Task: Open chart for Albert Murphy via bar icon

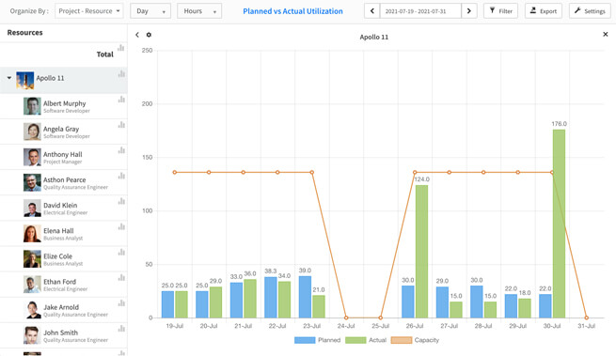Action: [121, 100]
